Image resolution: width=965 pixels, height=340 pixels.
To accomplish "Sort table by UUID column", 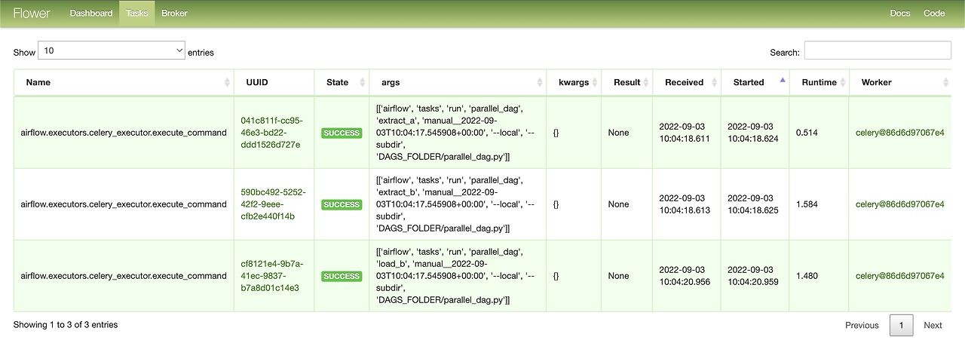I will pos(274,82).
